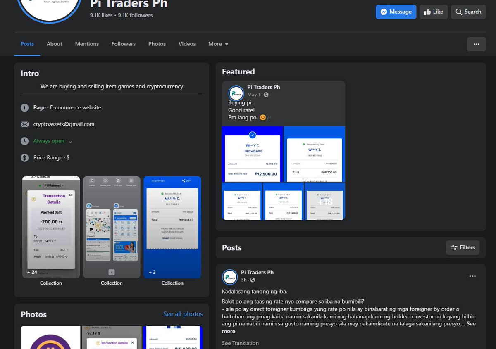Image resolution: width=496 pixels, height=349 pixels.
Task: Switch to the Mentions tab
Action: [x=87, y=44]
